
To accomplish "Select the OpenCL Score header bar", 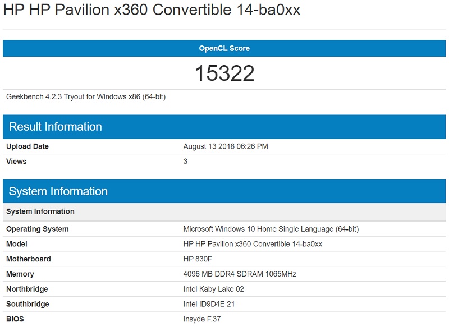I will coord(224,48).
